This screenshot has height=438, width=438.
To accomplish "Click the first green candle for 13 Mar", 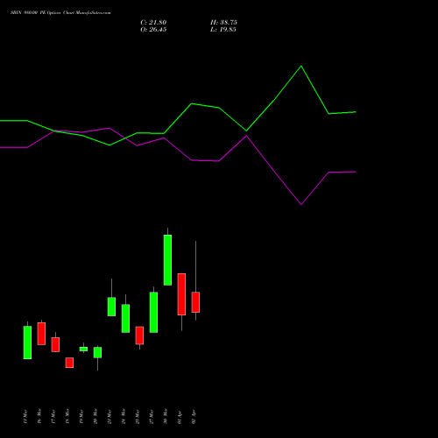I will pos(27,343).
